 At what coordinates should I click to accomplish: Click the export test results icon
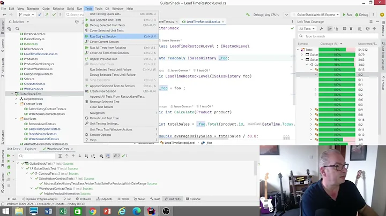click(x=93, y=156)
